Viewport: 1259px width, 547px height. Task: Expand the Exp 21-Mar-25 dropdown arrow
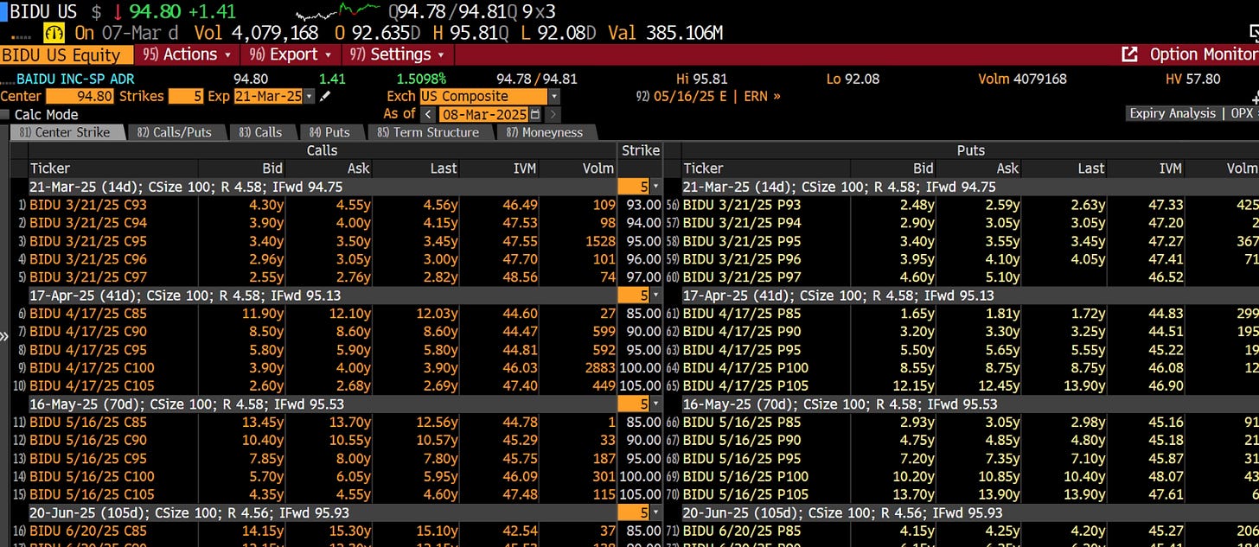coord(310,96)
